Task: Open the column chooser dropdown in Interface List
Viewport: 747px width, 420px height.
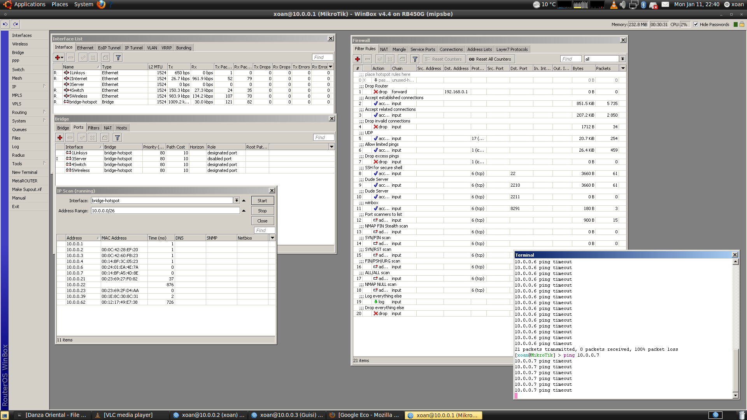Action: click(331, 67)
